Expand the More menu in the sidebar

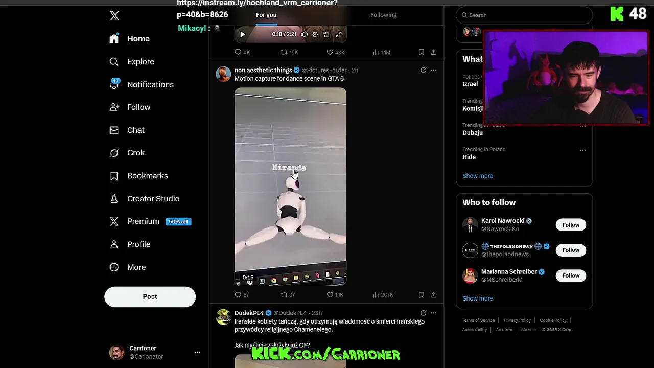(127, 267)
